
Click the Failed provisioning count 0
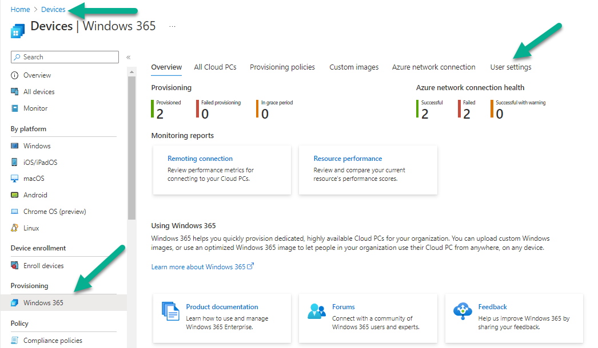click(205, 114)
